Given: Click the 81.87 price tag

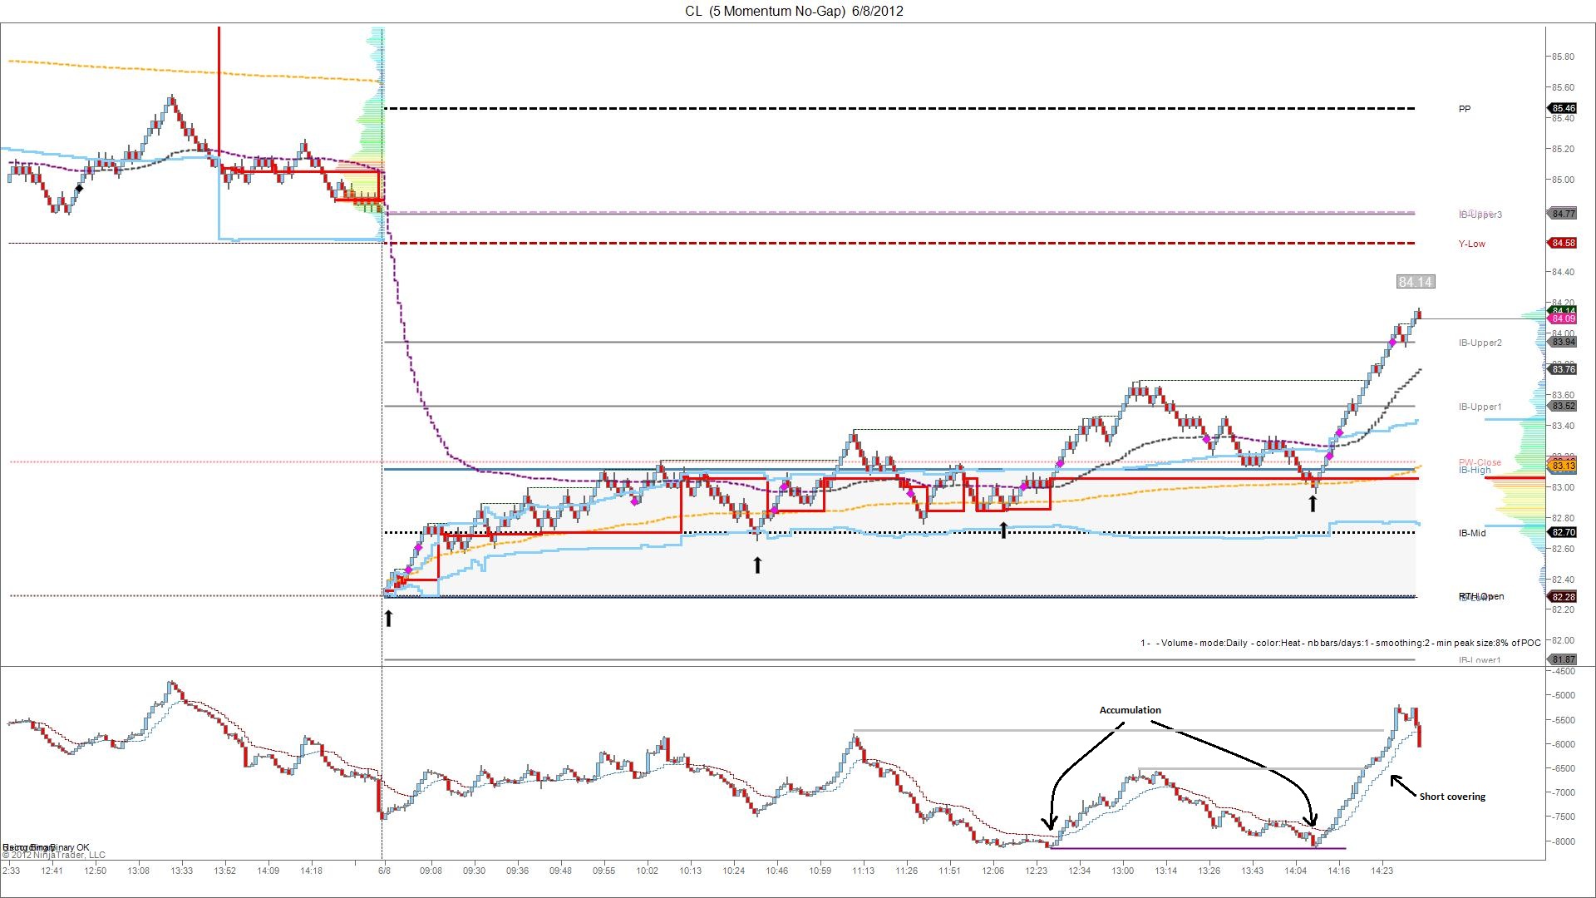Looking at the screenshot, I should click(x=1562, y=659).
